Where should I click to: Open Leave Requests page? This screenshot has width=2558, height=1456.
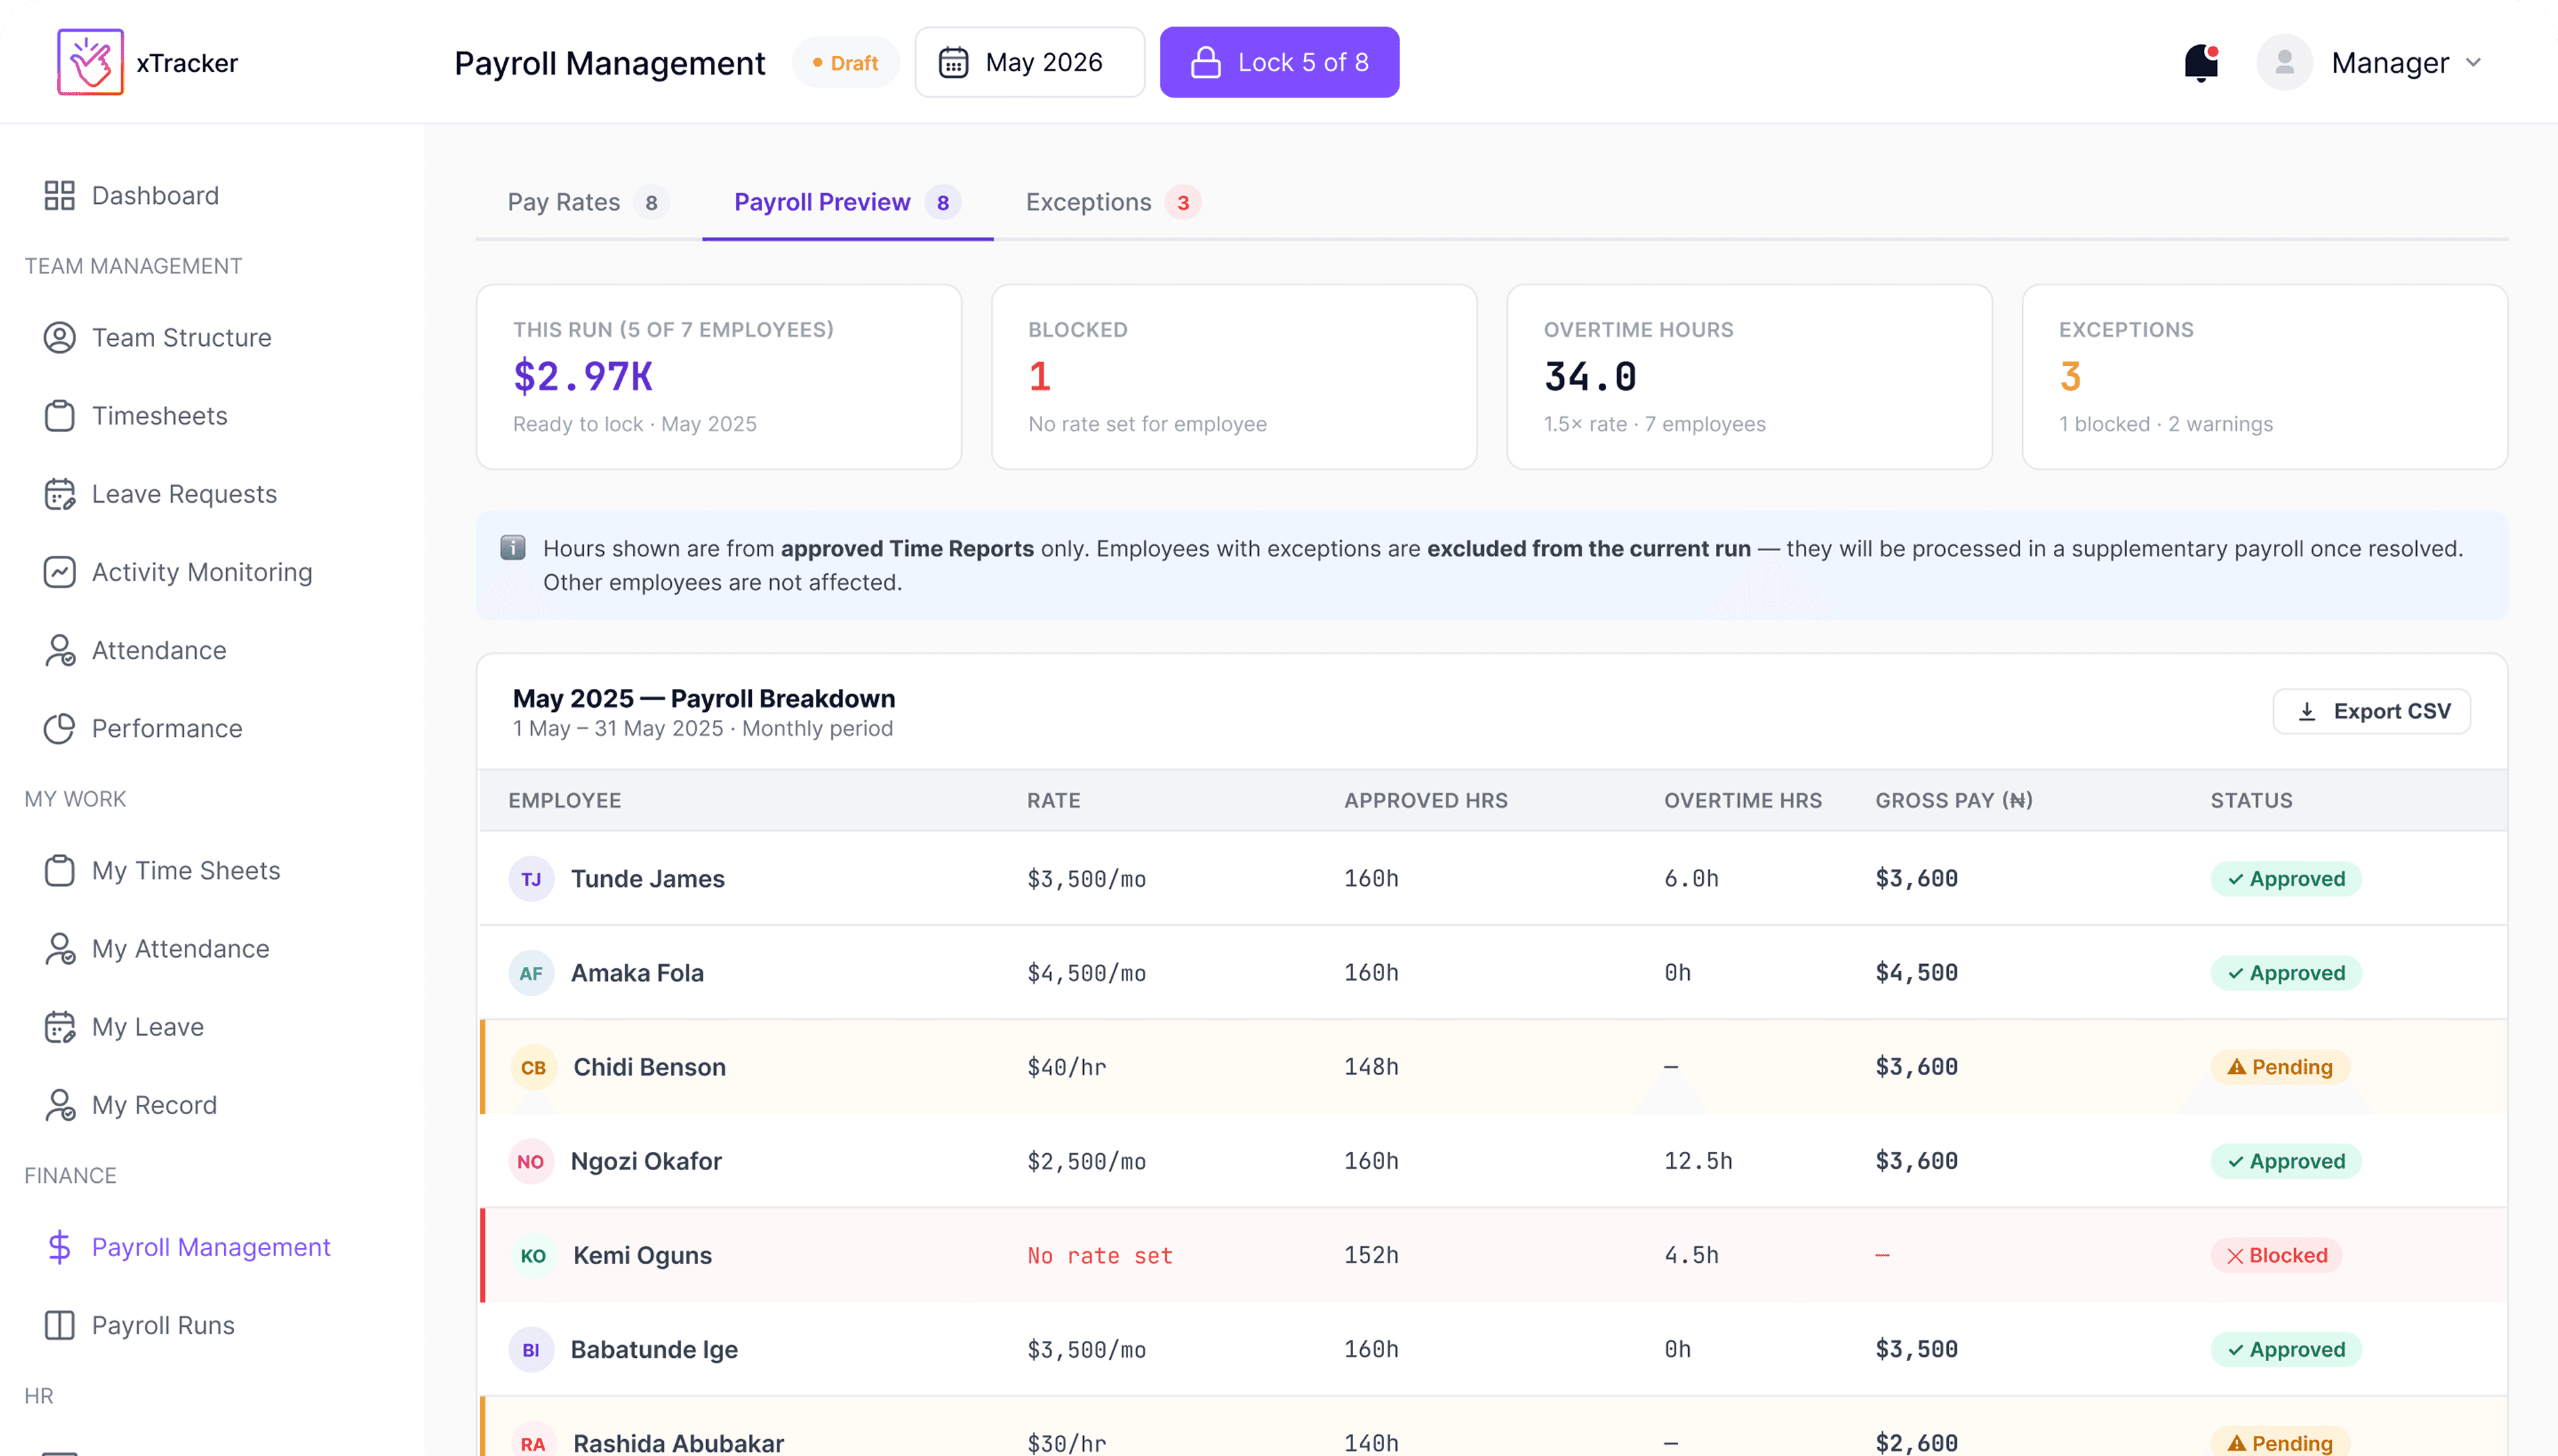(x=184, y=494)
